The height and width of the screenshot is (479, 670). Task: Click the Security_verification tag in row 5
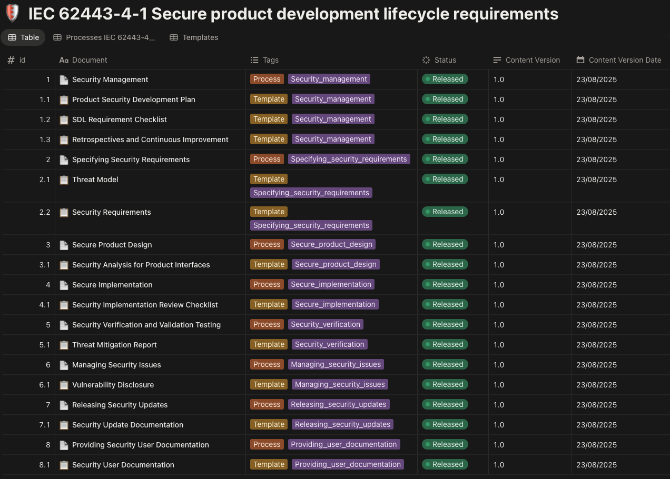point(326,324)
